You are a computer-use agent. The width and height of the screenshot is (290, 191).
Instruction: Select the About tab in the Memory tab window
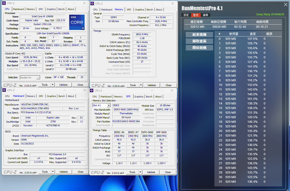point(159,10)
